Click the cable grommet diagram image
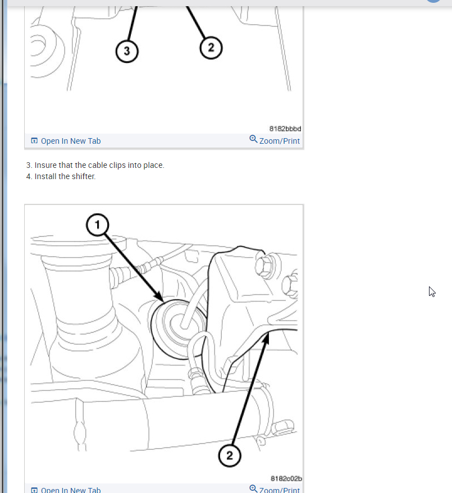 [x=164, y=343]
